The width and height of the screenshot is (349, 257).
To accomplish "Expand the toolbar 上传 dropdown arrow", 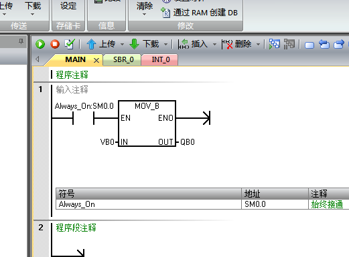I will coord(122,44).
